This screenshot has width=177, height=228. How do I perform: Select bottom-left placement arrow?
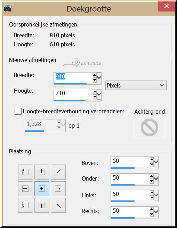coord(25,205)
